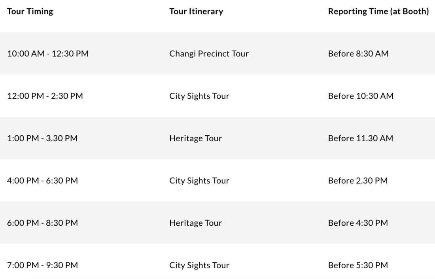This screenshot has width=435, height=279.
Task: Select the 7:00 PM - 9:30 PM timing
Action: click(43, 265)
